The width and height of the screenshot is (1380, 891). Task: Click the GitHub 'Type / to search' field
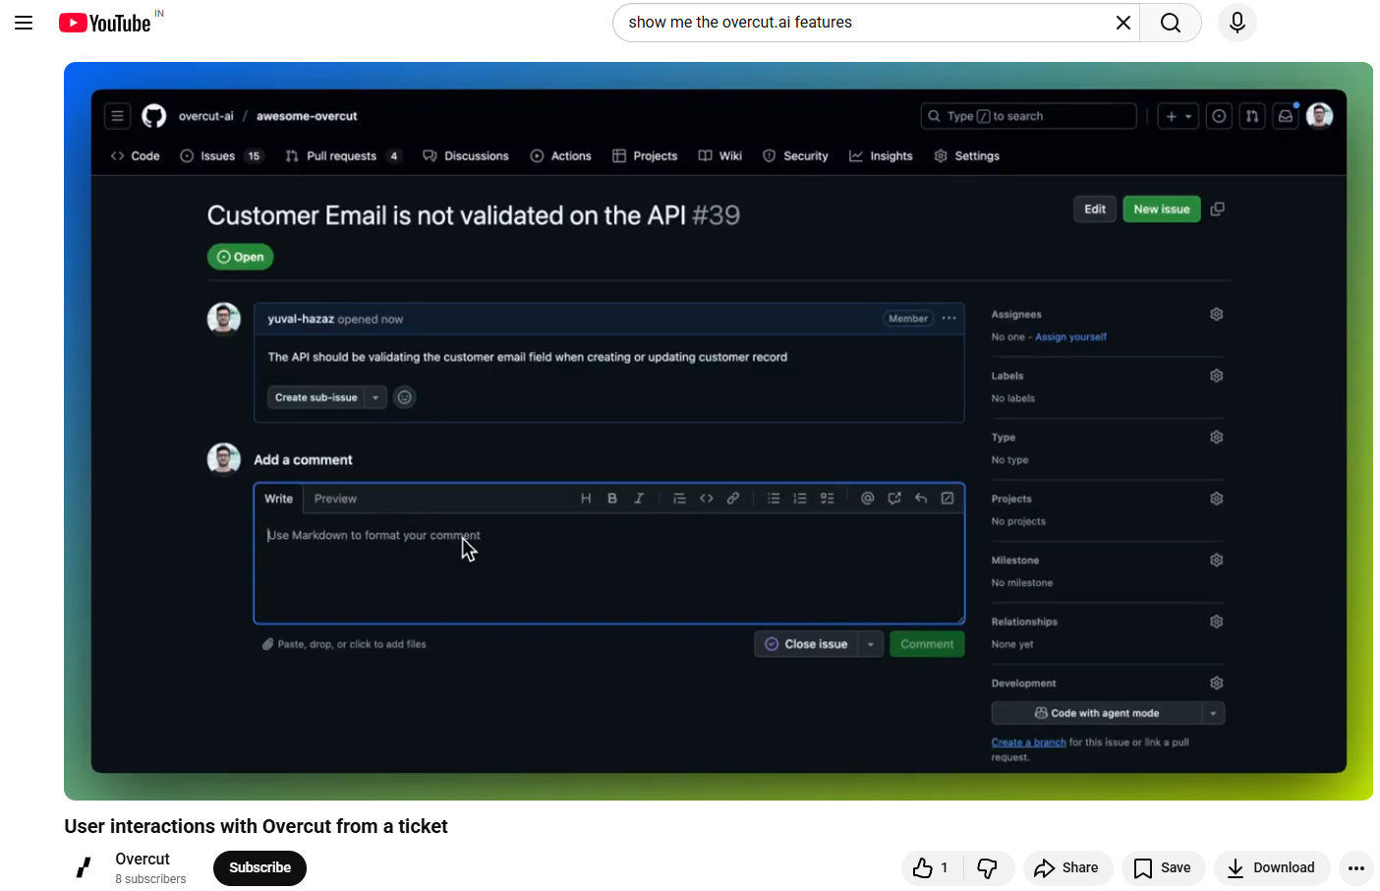click(1028, 116)
